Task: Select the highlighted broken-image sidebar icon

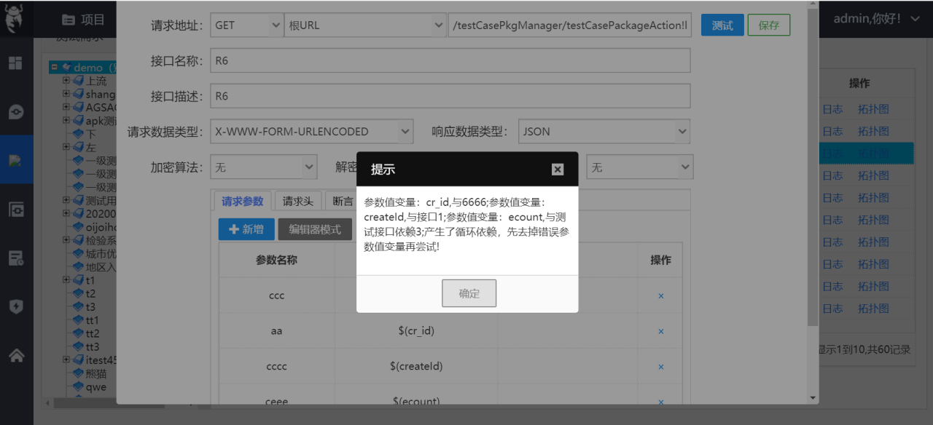Action: (x=15, y=160)
